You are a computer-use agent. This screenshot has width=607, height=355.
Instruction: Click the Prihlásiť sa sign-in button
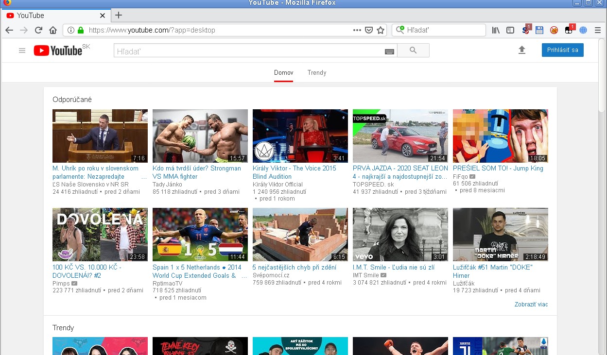563,50
